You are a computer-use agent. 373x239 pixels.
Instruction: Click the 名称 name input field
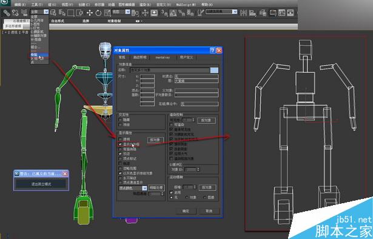coord(170,70)
